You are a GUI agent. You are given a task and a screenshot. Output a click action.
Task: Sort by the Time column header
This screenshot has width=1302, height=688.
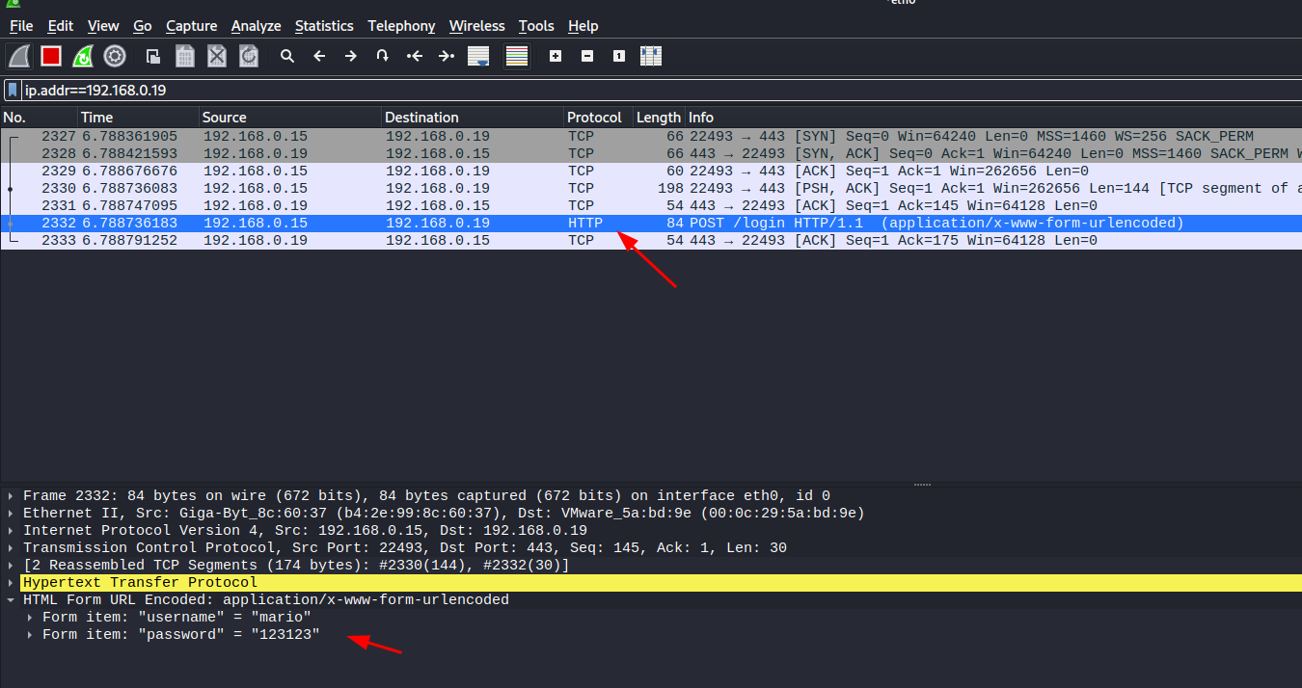coord(138,118)
